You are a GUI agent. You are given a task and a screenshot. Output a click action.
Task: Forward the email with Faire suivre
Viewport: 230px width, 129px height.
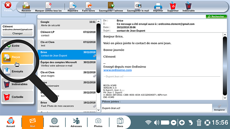coord(88,7)
